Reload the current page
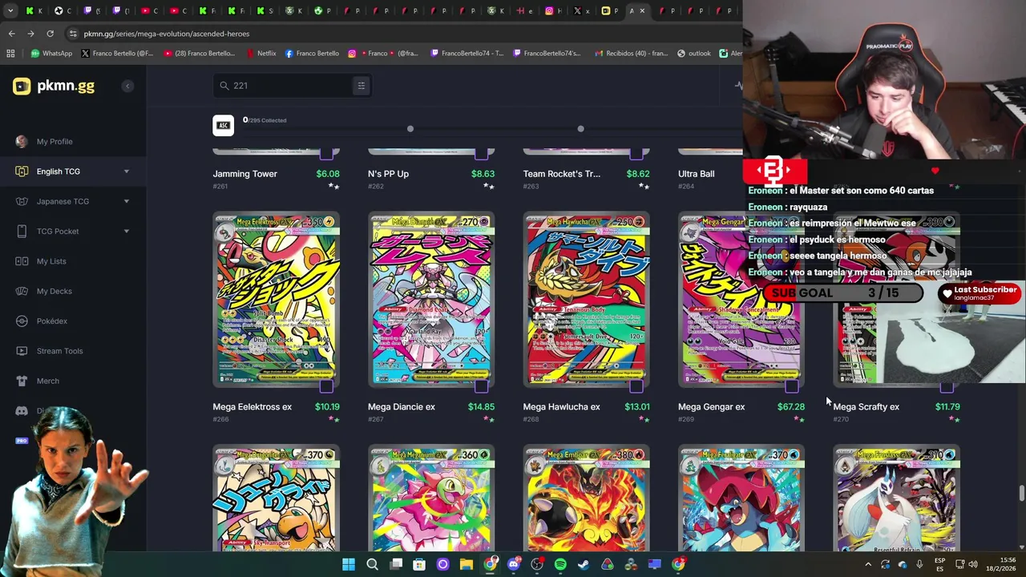The height and width of the screenshot is (577, 1026). pyautogui.click(x=50, y=34)
